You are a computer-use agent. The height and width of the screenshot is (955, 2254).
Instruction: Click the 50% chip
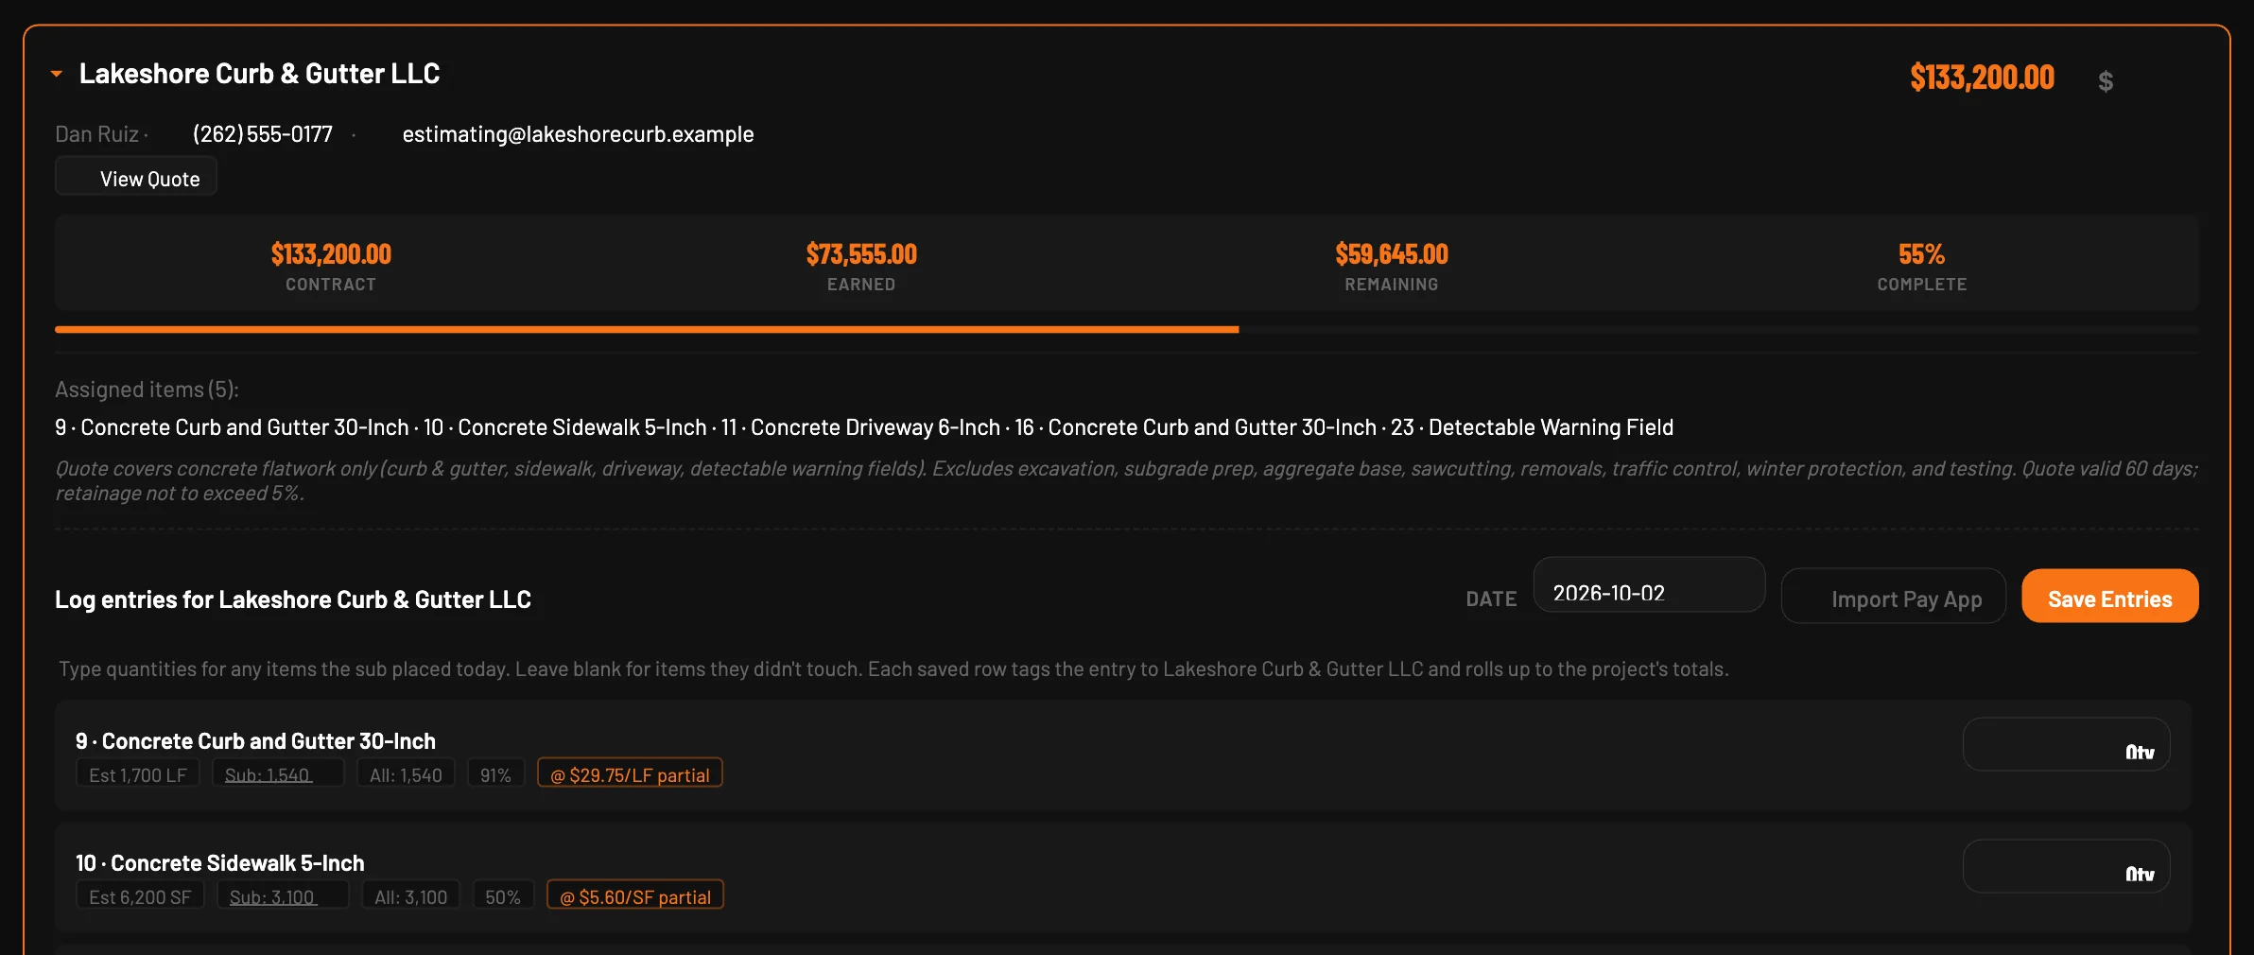click(x=503, y=894)
